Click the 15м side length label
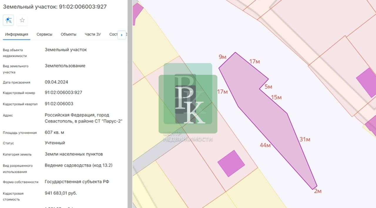 coord(276,97)
